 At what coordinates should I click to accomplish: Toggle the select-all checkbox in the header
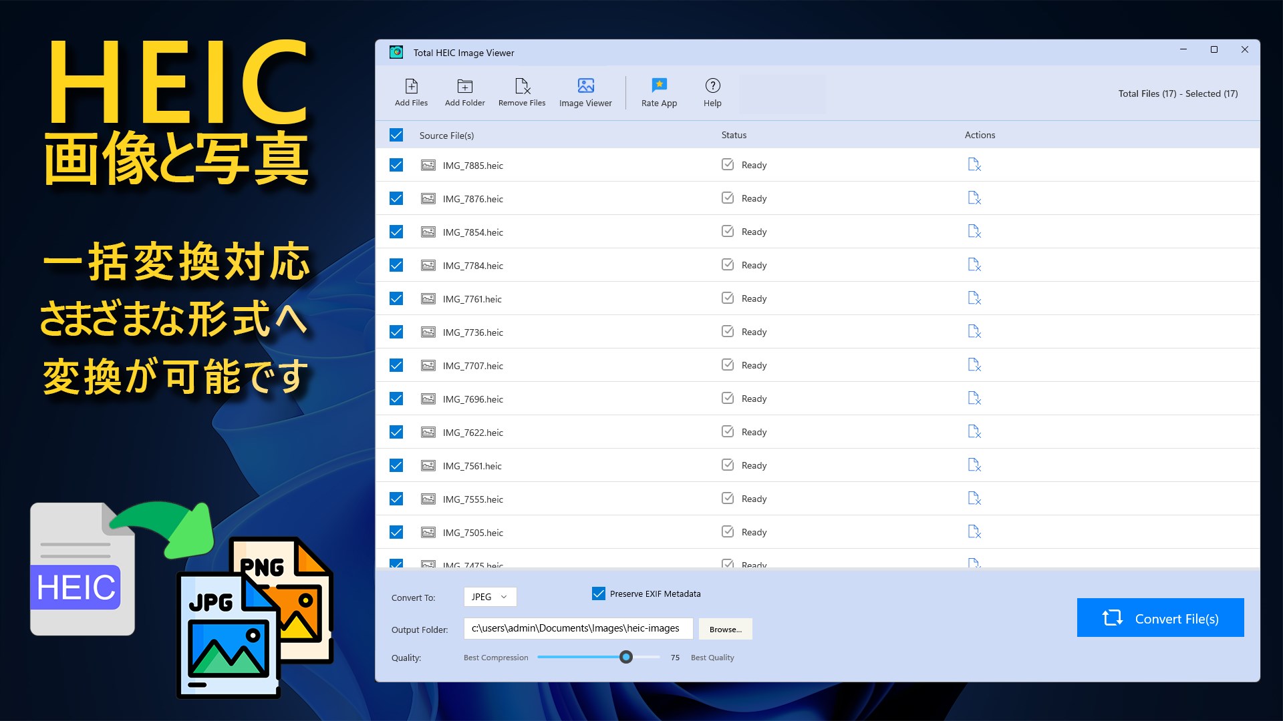pos(396,134)
